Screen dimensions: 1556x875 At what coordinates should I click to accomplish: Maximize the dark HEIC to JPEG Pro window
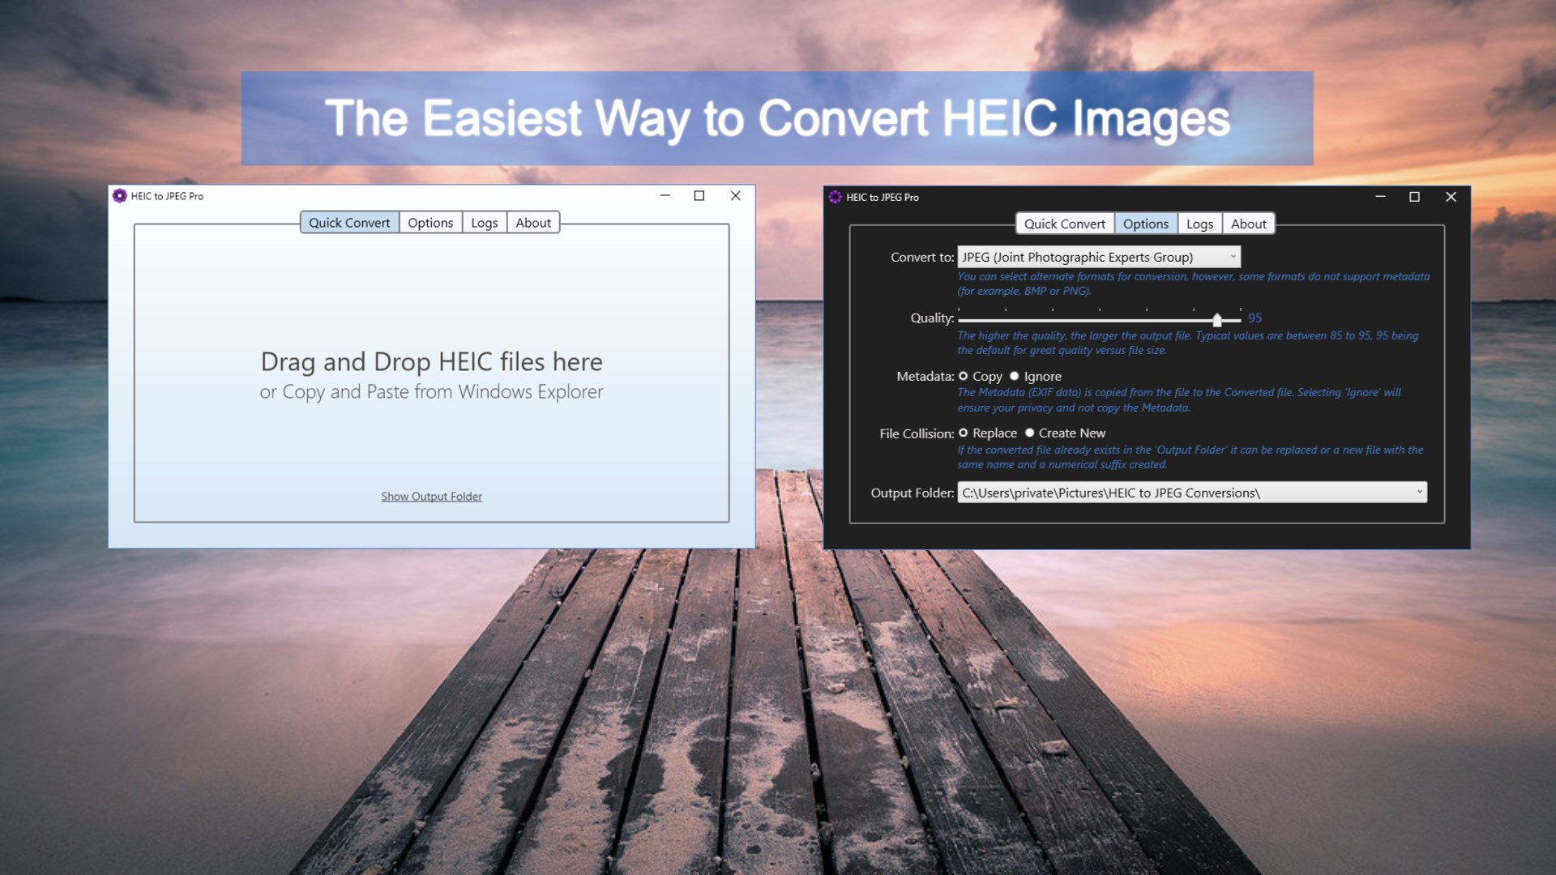click(1414, 197)
